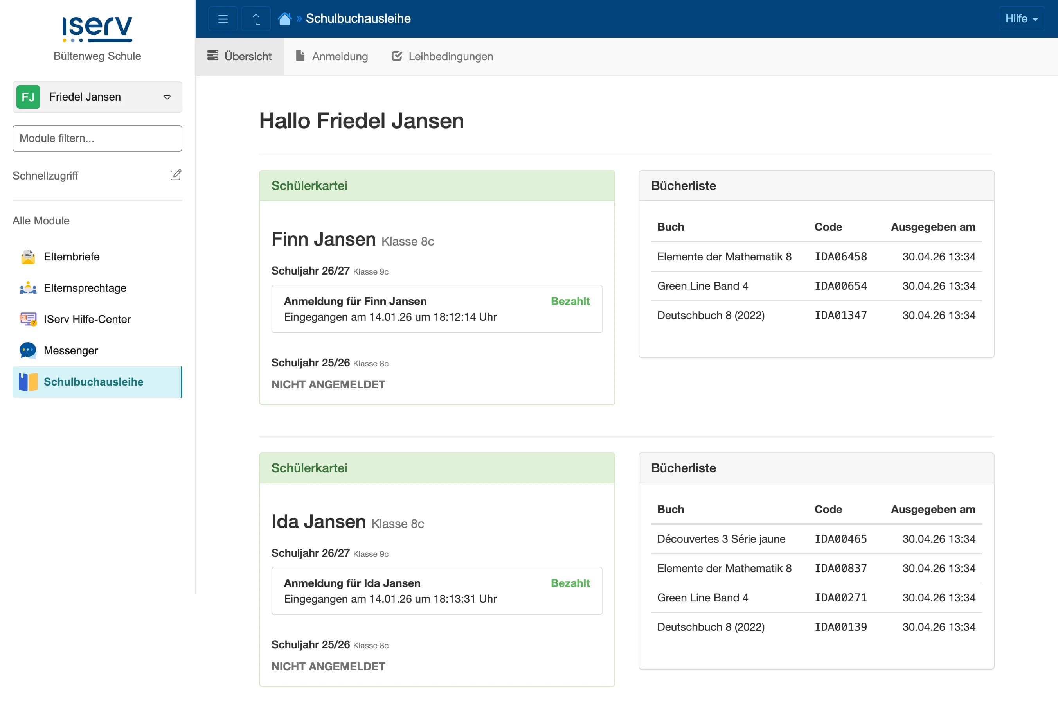Click the Module filtern search field
The width and height of the screenshot is (1058, 718).
(97, 138)
